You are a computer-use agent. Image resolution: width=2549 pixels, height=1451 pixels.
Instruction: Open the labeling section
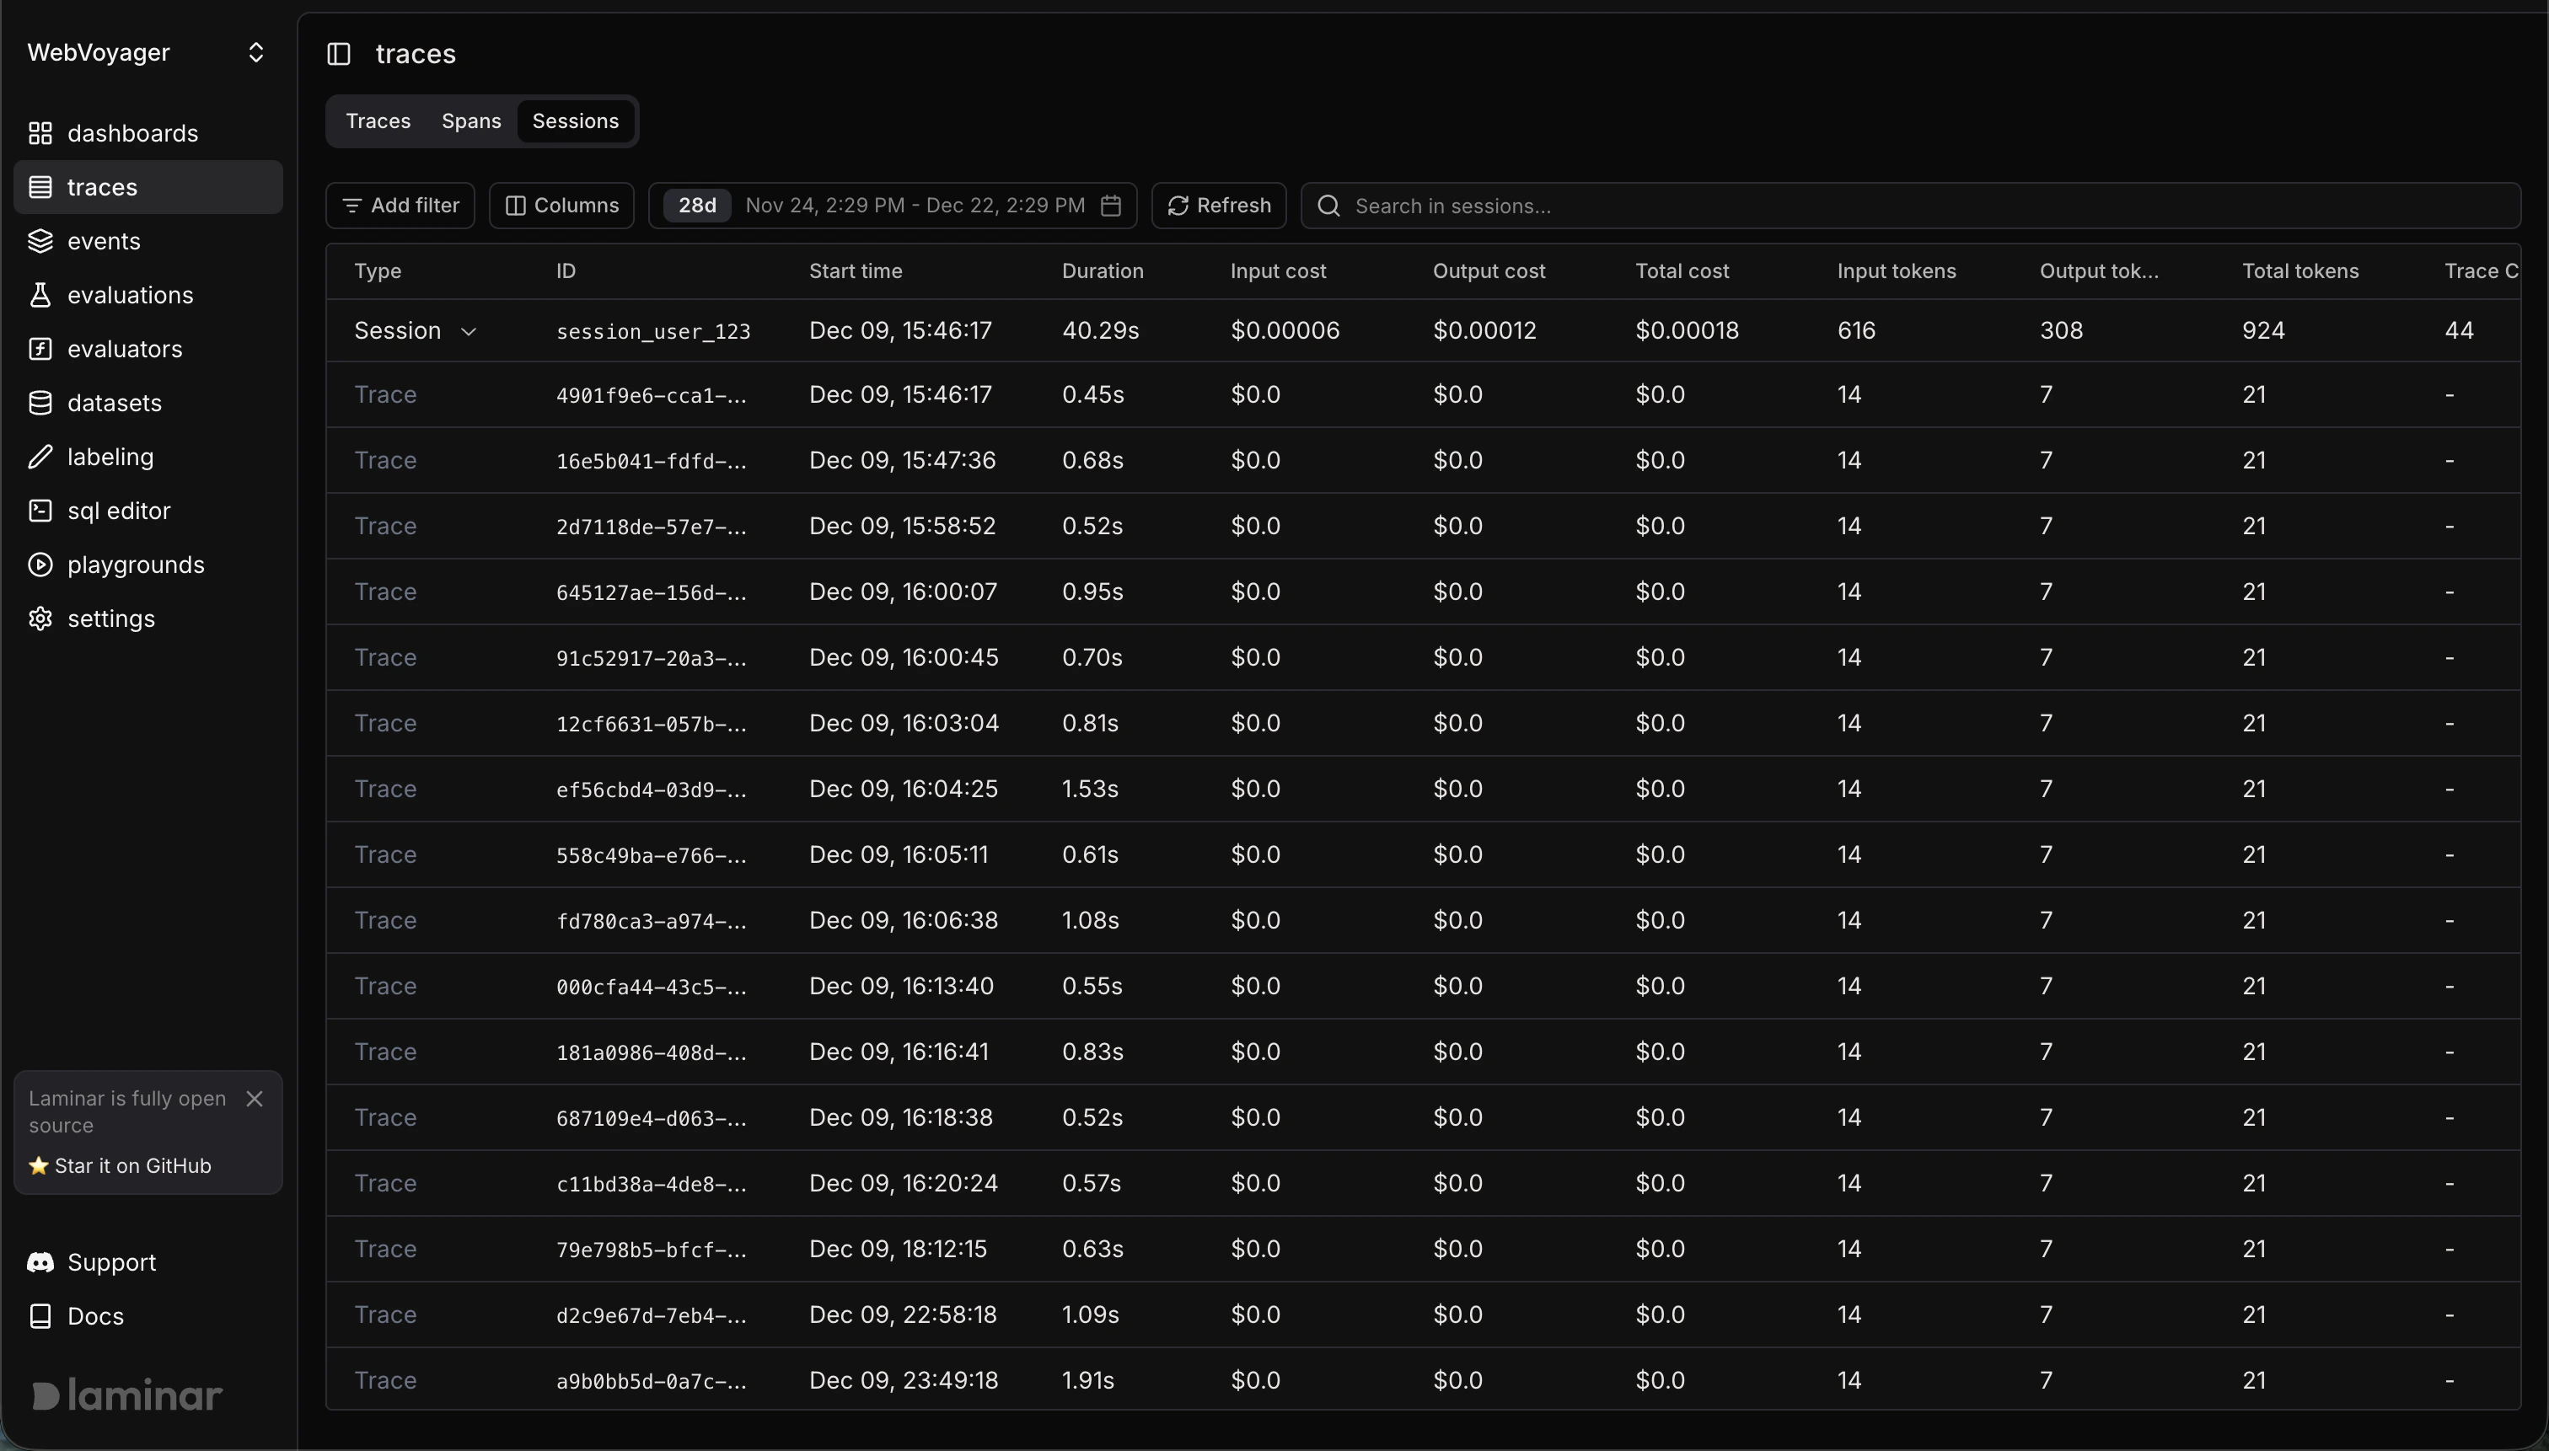click(x=107, y=457)
